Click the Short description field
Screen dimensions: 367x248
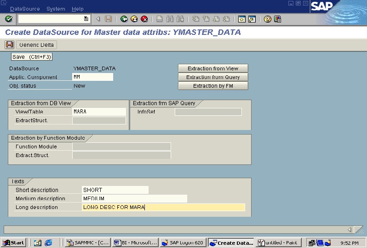(115, 190)
